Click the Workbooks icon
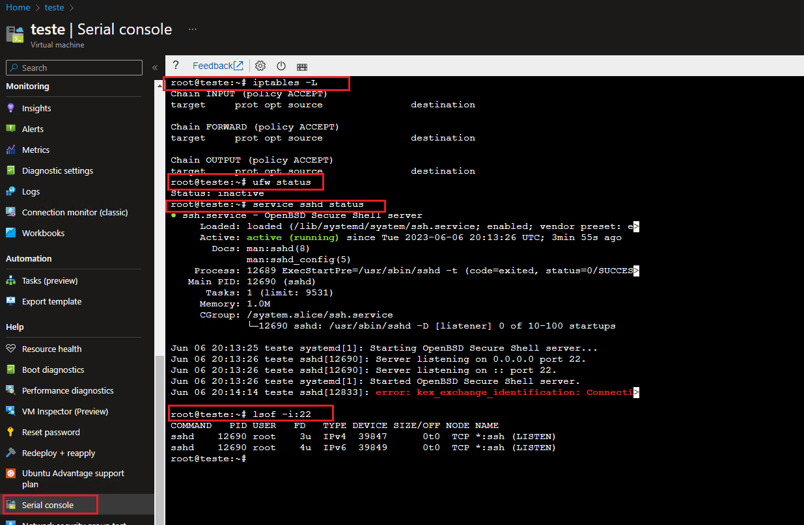Image resolution: width=804 pixels, height=525 pixels. coord(10,233)
